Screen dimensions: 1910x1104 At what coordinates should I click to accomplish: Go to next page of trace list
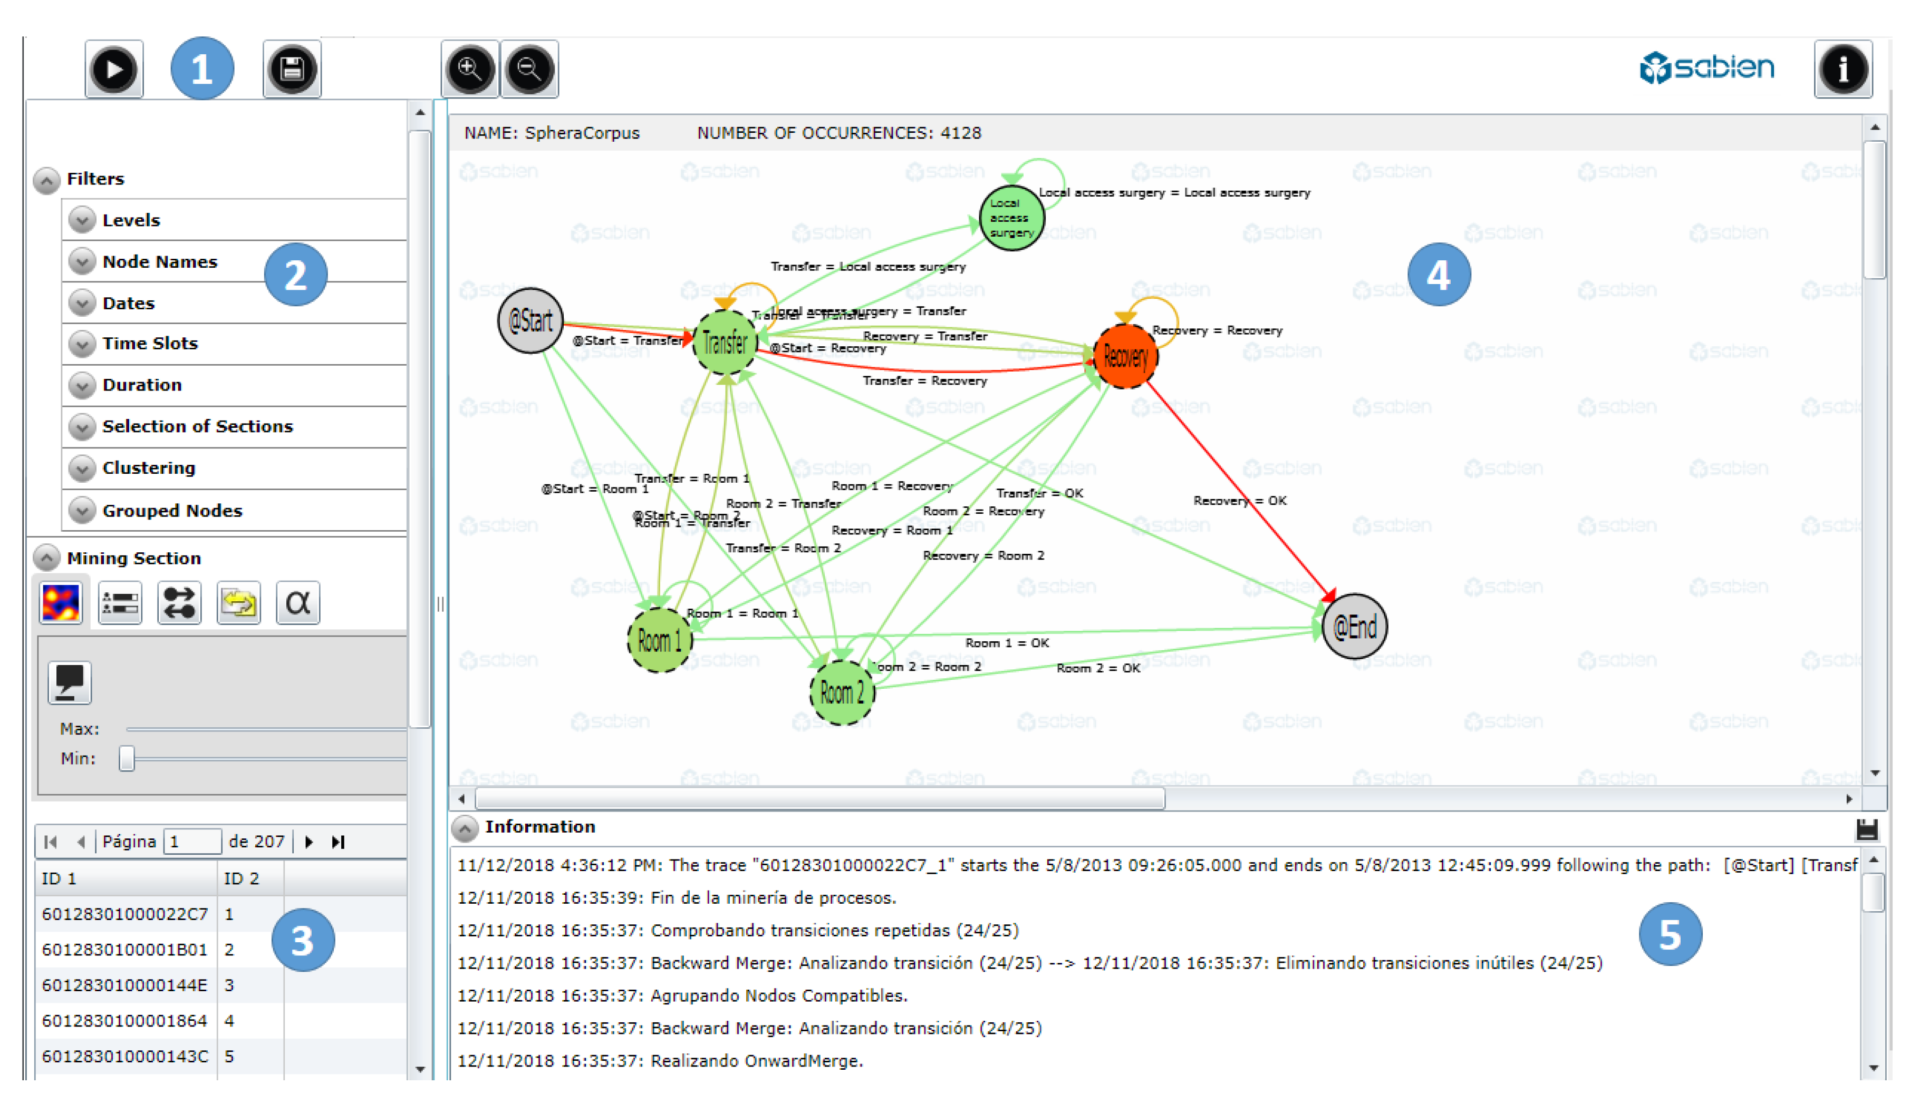point(309,842)
